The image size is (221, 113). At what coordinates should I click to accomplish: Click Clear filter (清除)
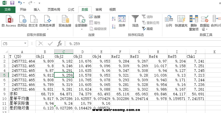pos(147,17)
